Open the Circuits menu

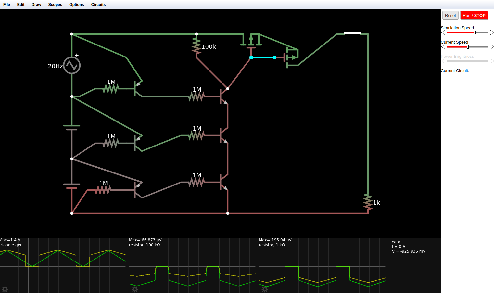tap(98, 5)
